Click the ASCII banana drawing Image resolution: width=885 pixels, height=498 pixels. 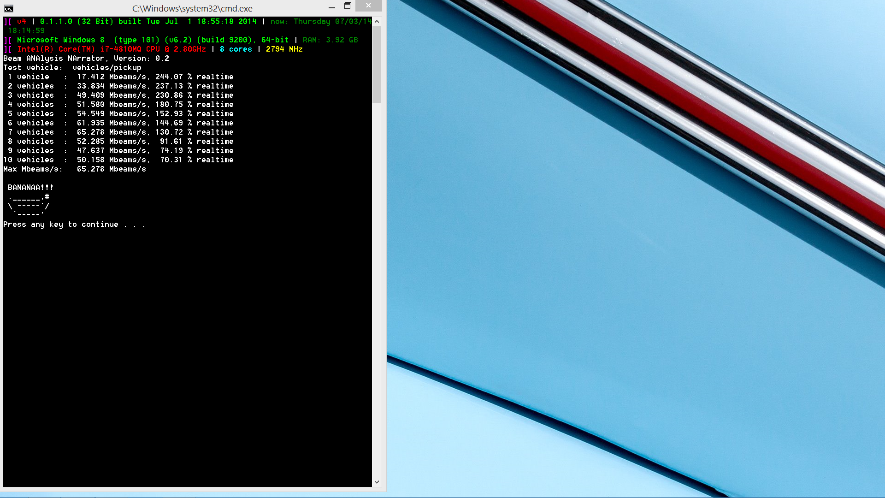(29, 206)
